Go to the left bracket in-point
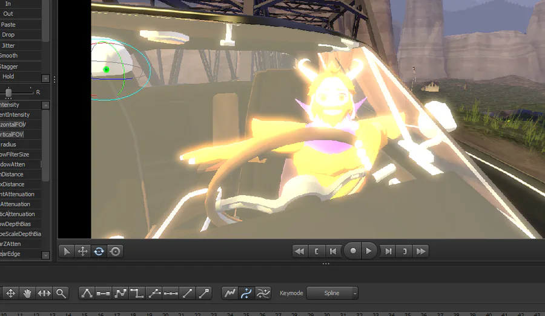 click(x=317, y=251)
